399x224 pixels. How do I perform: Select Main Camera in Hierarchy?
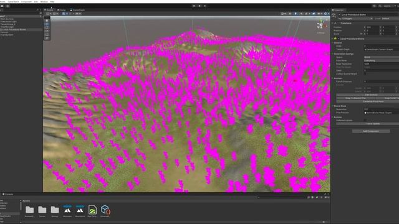[7, 19]
